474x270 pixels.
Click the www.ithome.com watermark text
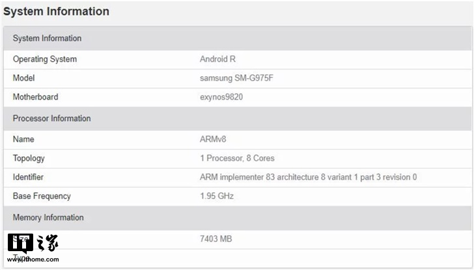point(33,259)
